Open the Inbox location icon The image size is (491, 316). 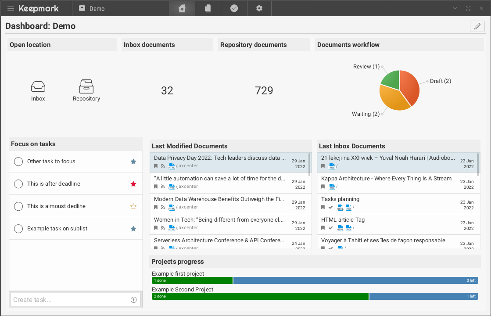click(x=38, y=87)
